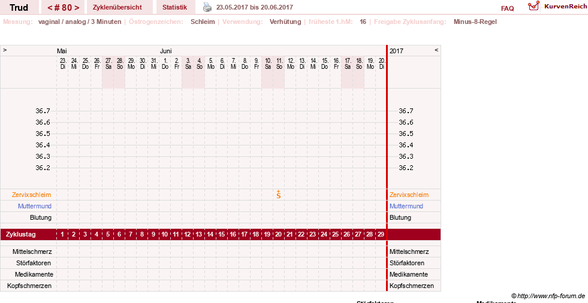Click the right-side Zervixschleim label
Screen dimensions: 588x303
point(409,195)
